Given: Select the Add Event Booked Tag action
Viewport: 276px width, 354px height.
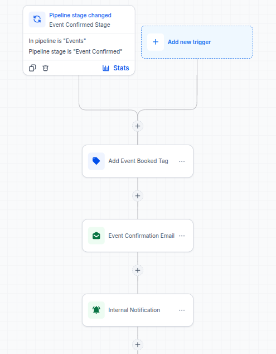Looking at the screenshot, I should pyautogui.click(x=138, y=161).
